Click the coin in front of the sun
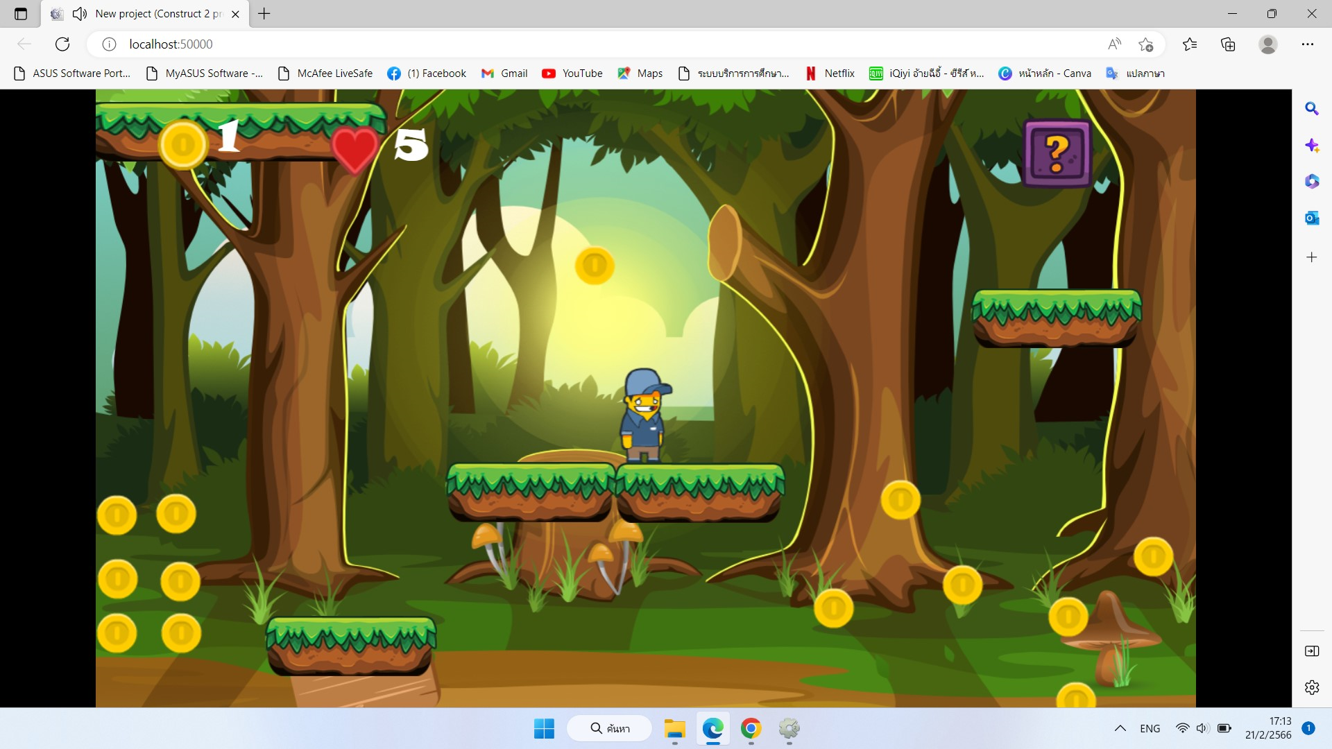The image size is (1332, 749). click(x=595, y=266)
